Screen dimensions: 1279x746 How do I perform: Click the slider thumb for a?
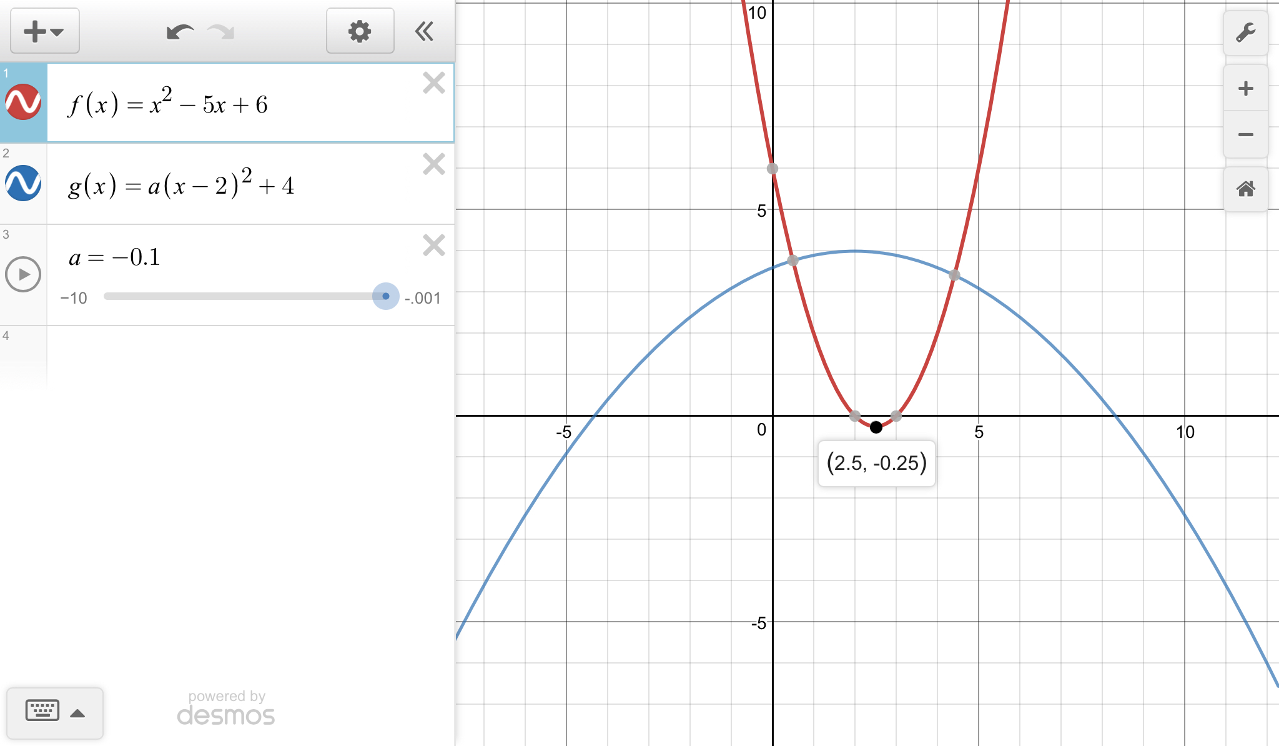(385, 296)
